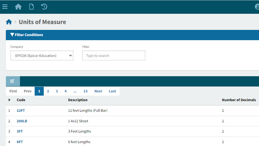259x146 pixels.
Task: Jump to Last page
Action: 112,91
